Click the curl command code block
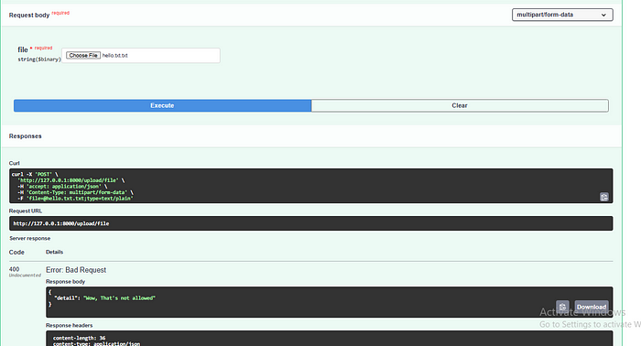Image resolution: width=641 pixels, height=346 pixels. pos(310,186)
